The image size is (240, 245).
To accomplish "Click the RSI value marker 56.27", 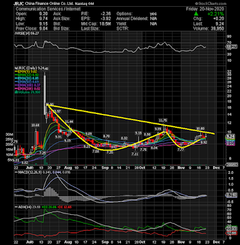I will point(232,47).
